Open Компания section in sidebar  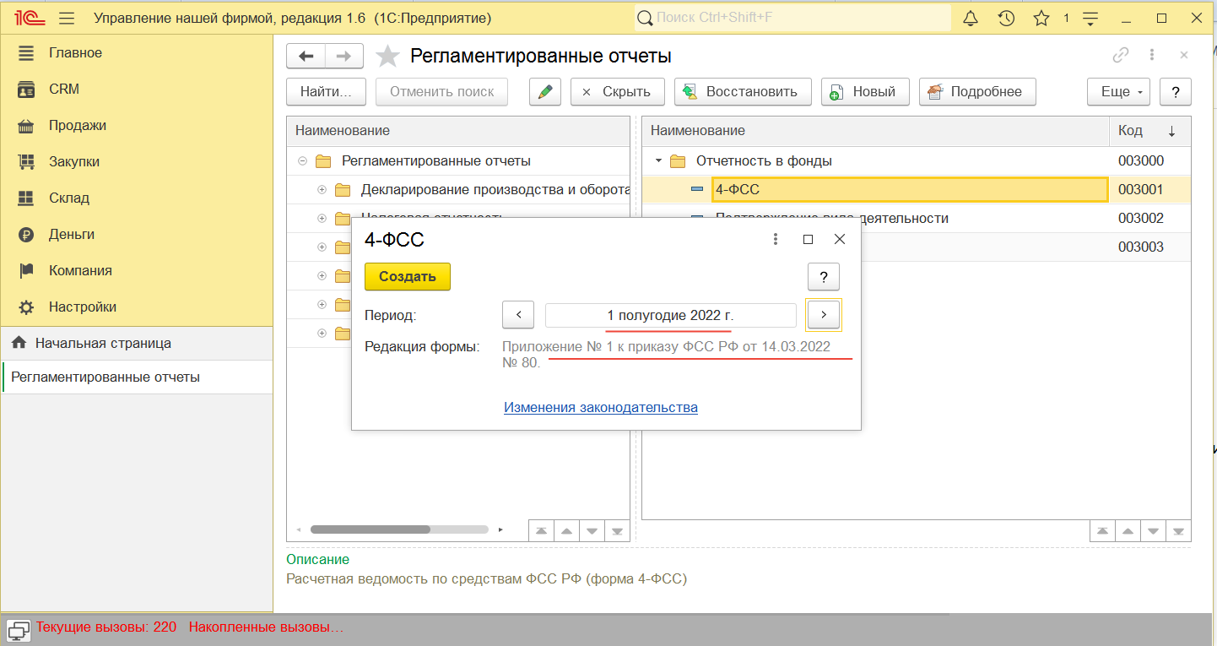tap(137, 270)
